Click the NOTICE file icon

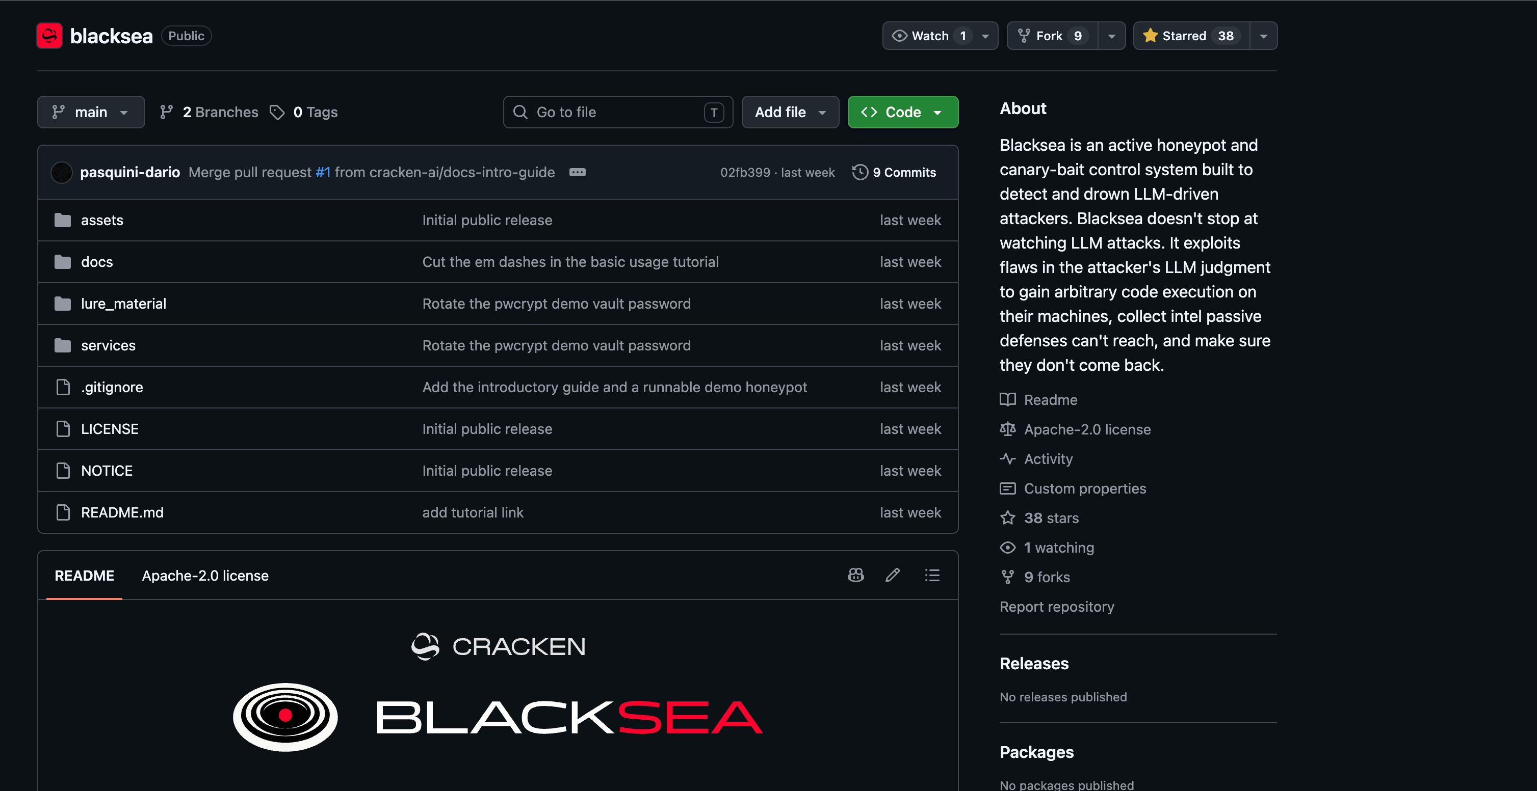coord(63,470)
